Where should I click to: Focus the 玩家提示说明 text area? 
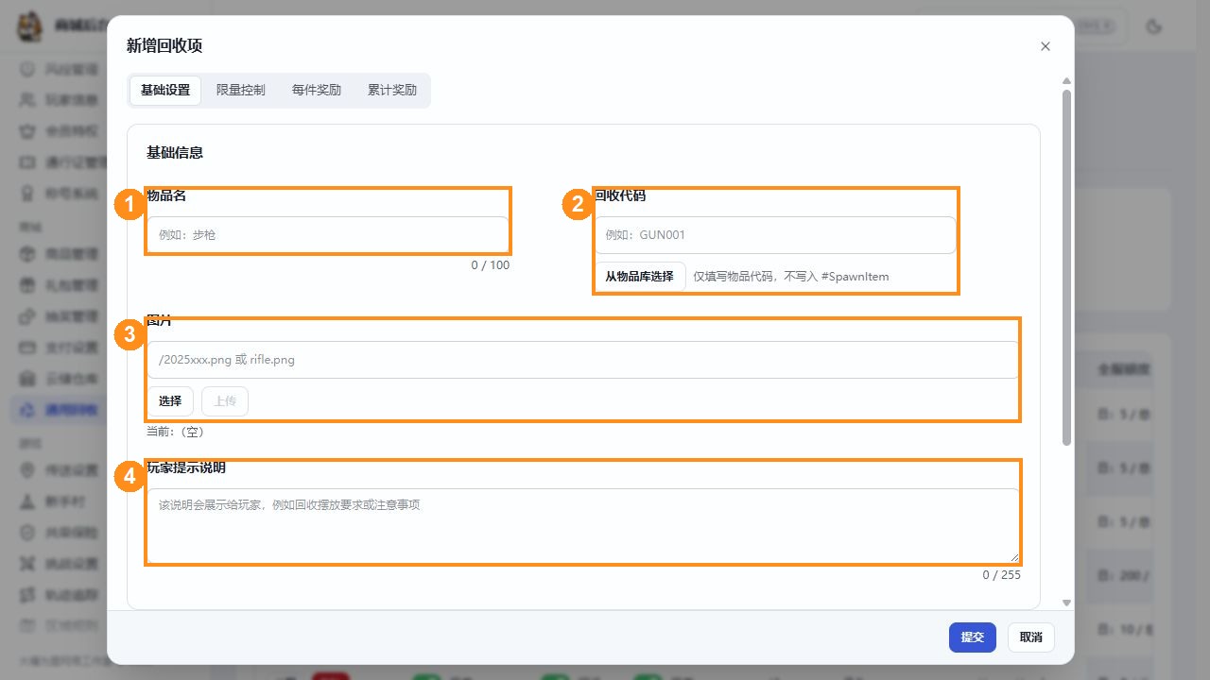coord(583,526)
